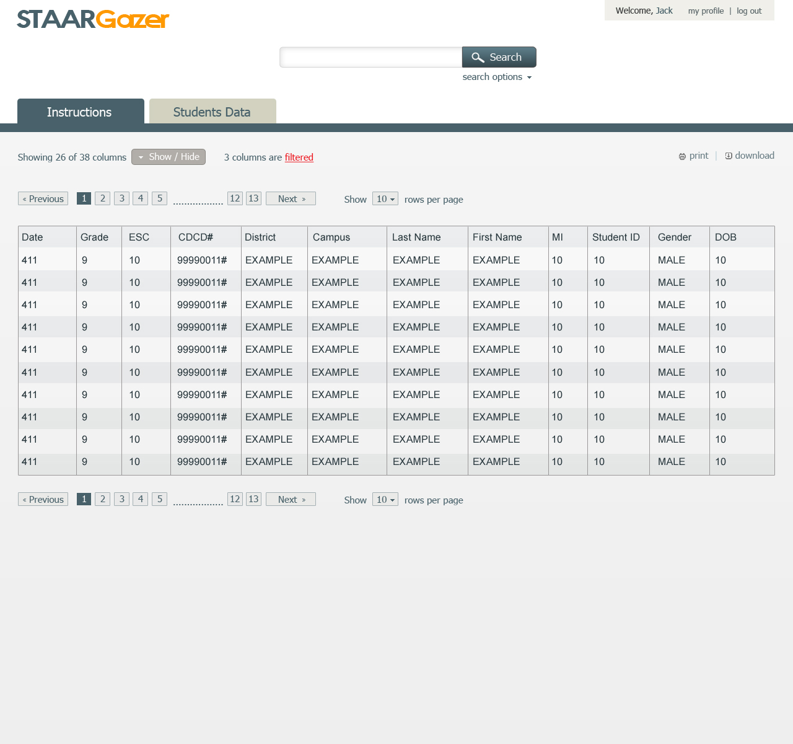Click the search input field
Screen dimensions: 793x744
point(370,57)
